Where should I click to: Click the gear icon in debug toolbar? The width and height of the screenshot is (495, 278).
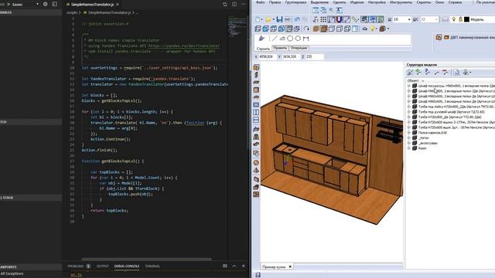coord(45,5)
